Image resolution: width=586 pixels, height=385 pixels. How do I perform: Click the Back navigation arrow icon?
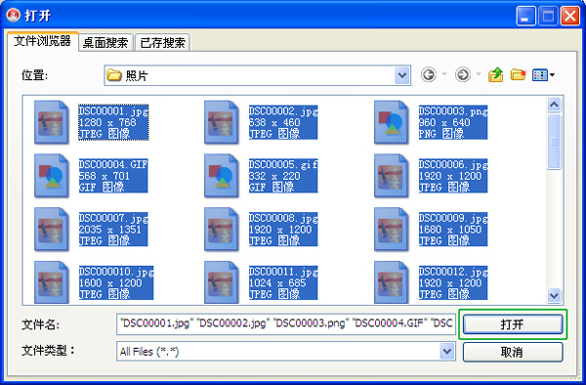(429, 75)
